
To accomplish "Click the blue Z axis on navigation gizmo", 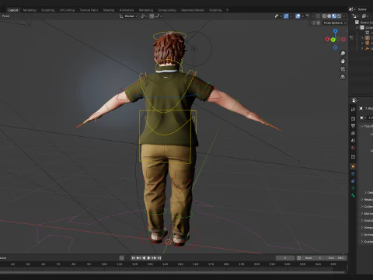I will (x=336, y=31).
